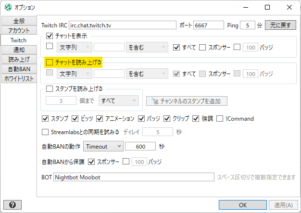Screen dimensions: 301x213
Task: Click the Twitch IRC server field
Action: point(123,25)
